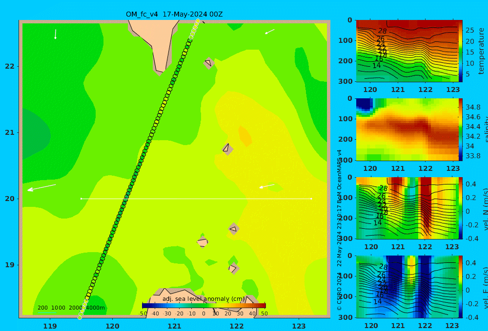
Task: Click the 'vel. N (m/s)' axis label
Action: (x=485, y=209)
